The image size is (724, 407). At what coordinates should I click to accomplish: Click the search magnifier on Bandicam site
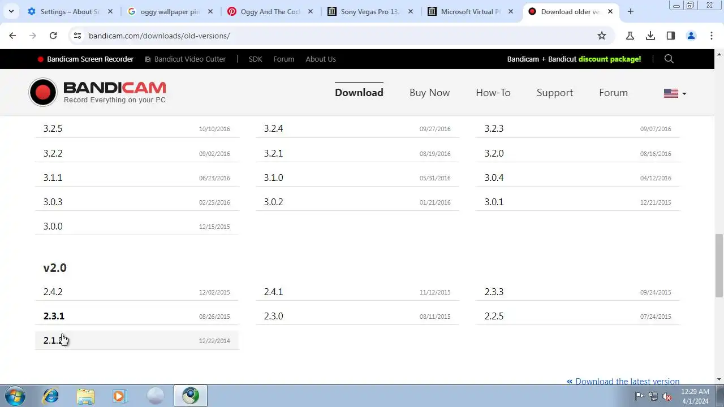[x=669, y=59]
